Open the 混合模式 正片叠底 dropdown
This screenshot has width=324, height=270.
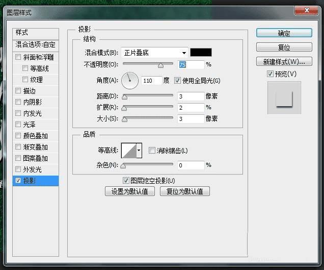point(154,53)
